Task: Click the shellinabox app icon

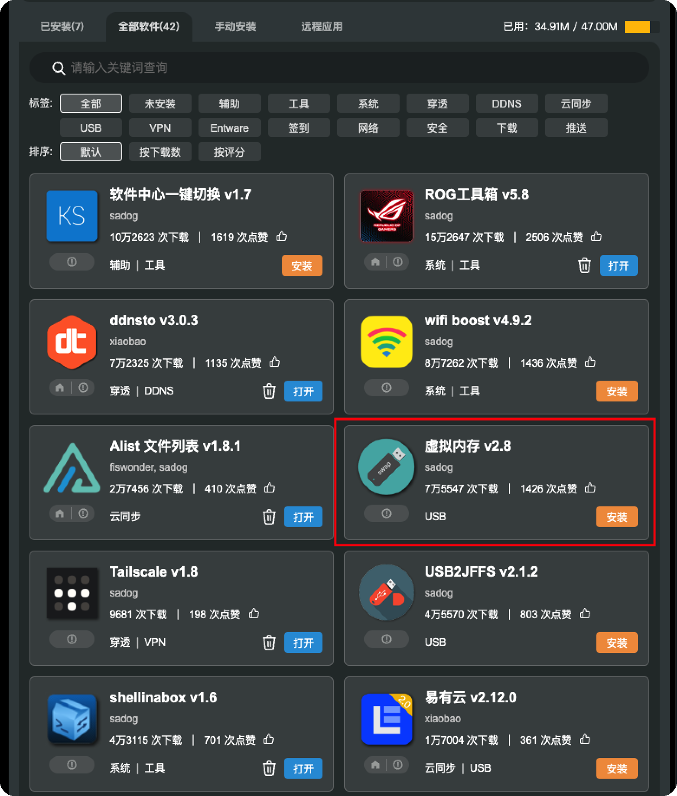Action: (72, 719)
